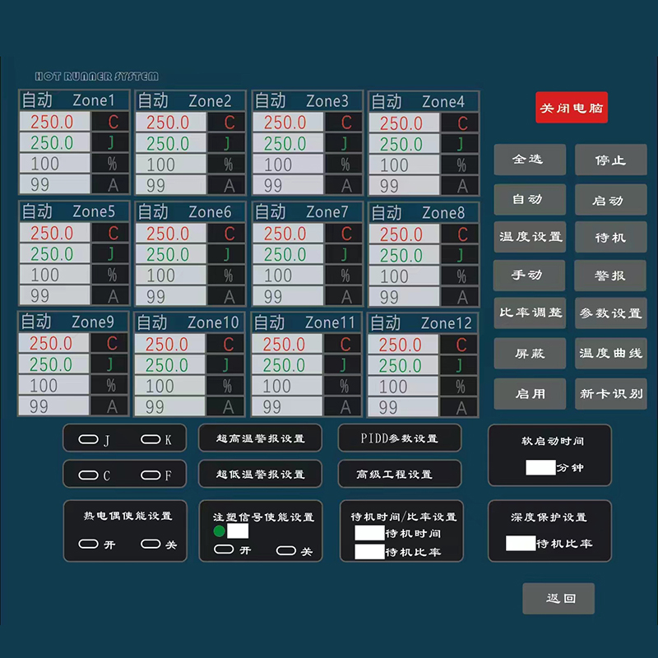The image size is (658, 658).
Task: Click the green injection signal indicator
Action: click(x=219, y=531)
